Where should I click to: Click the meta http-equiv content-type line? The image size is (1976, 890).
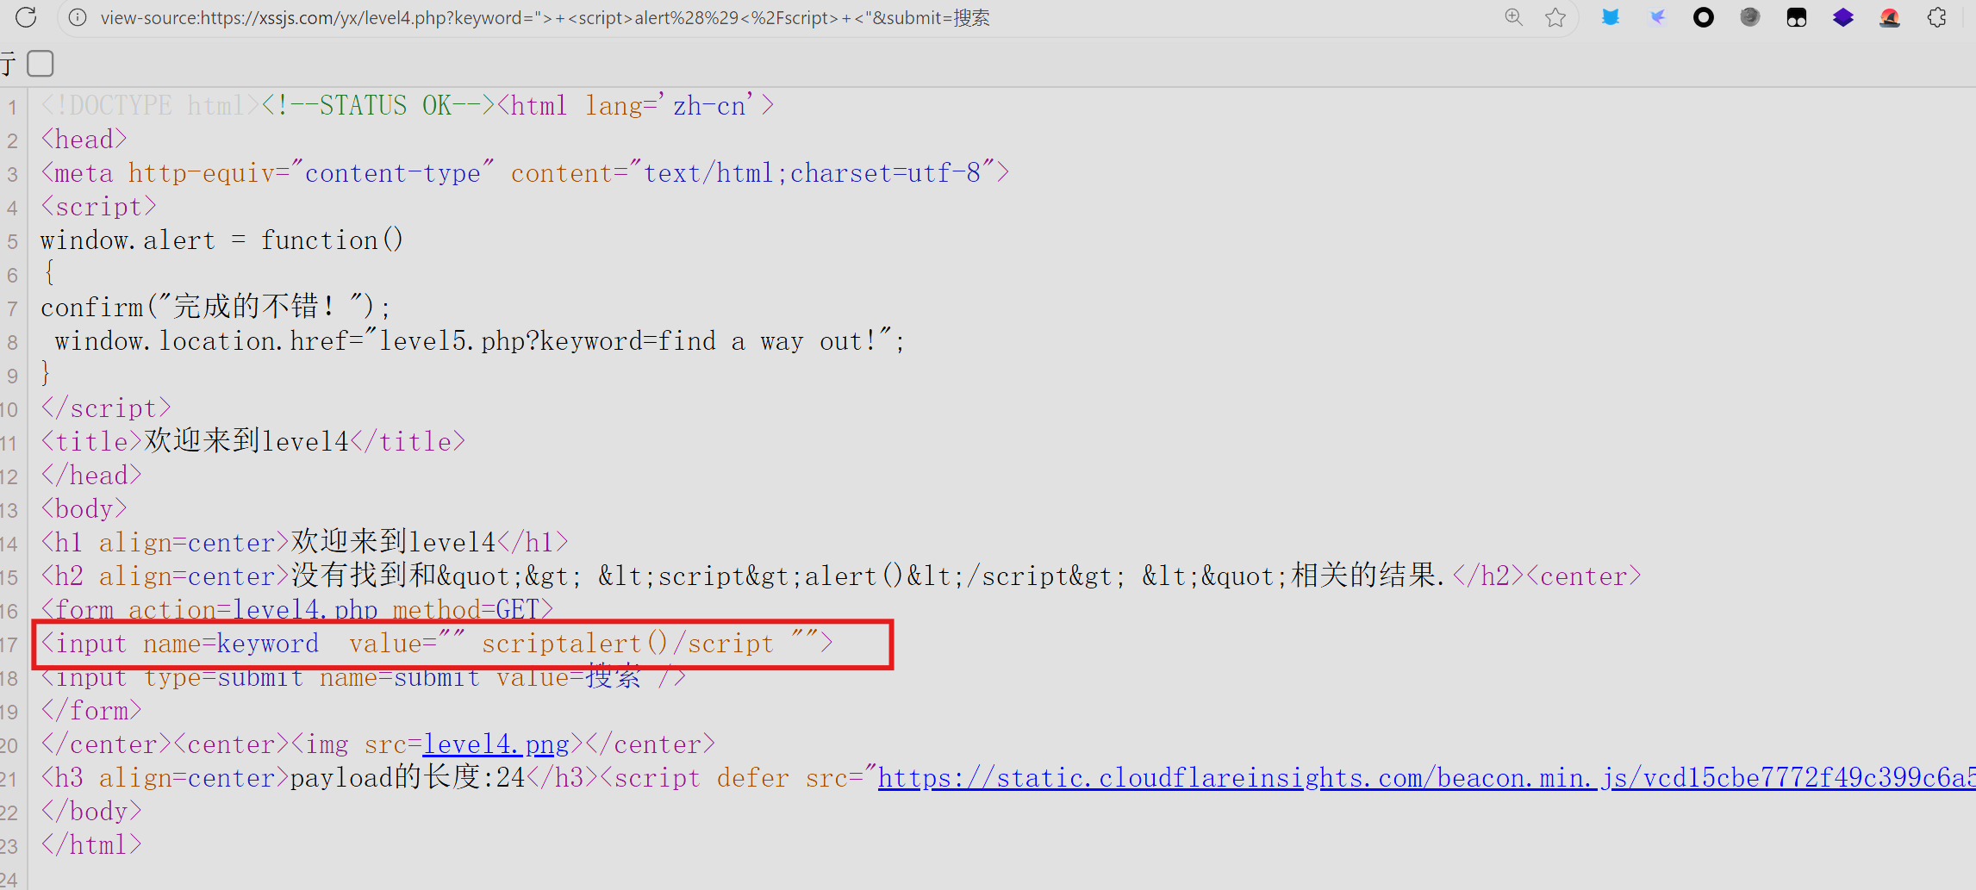(525, 173)
